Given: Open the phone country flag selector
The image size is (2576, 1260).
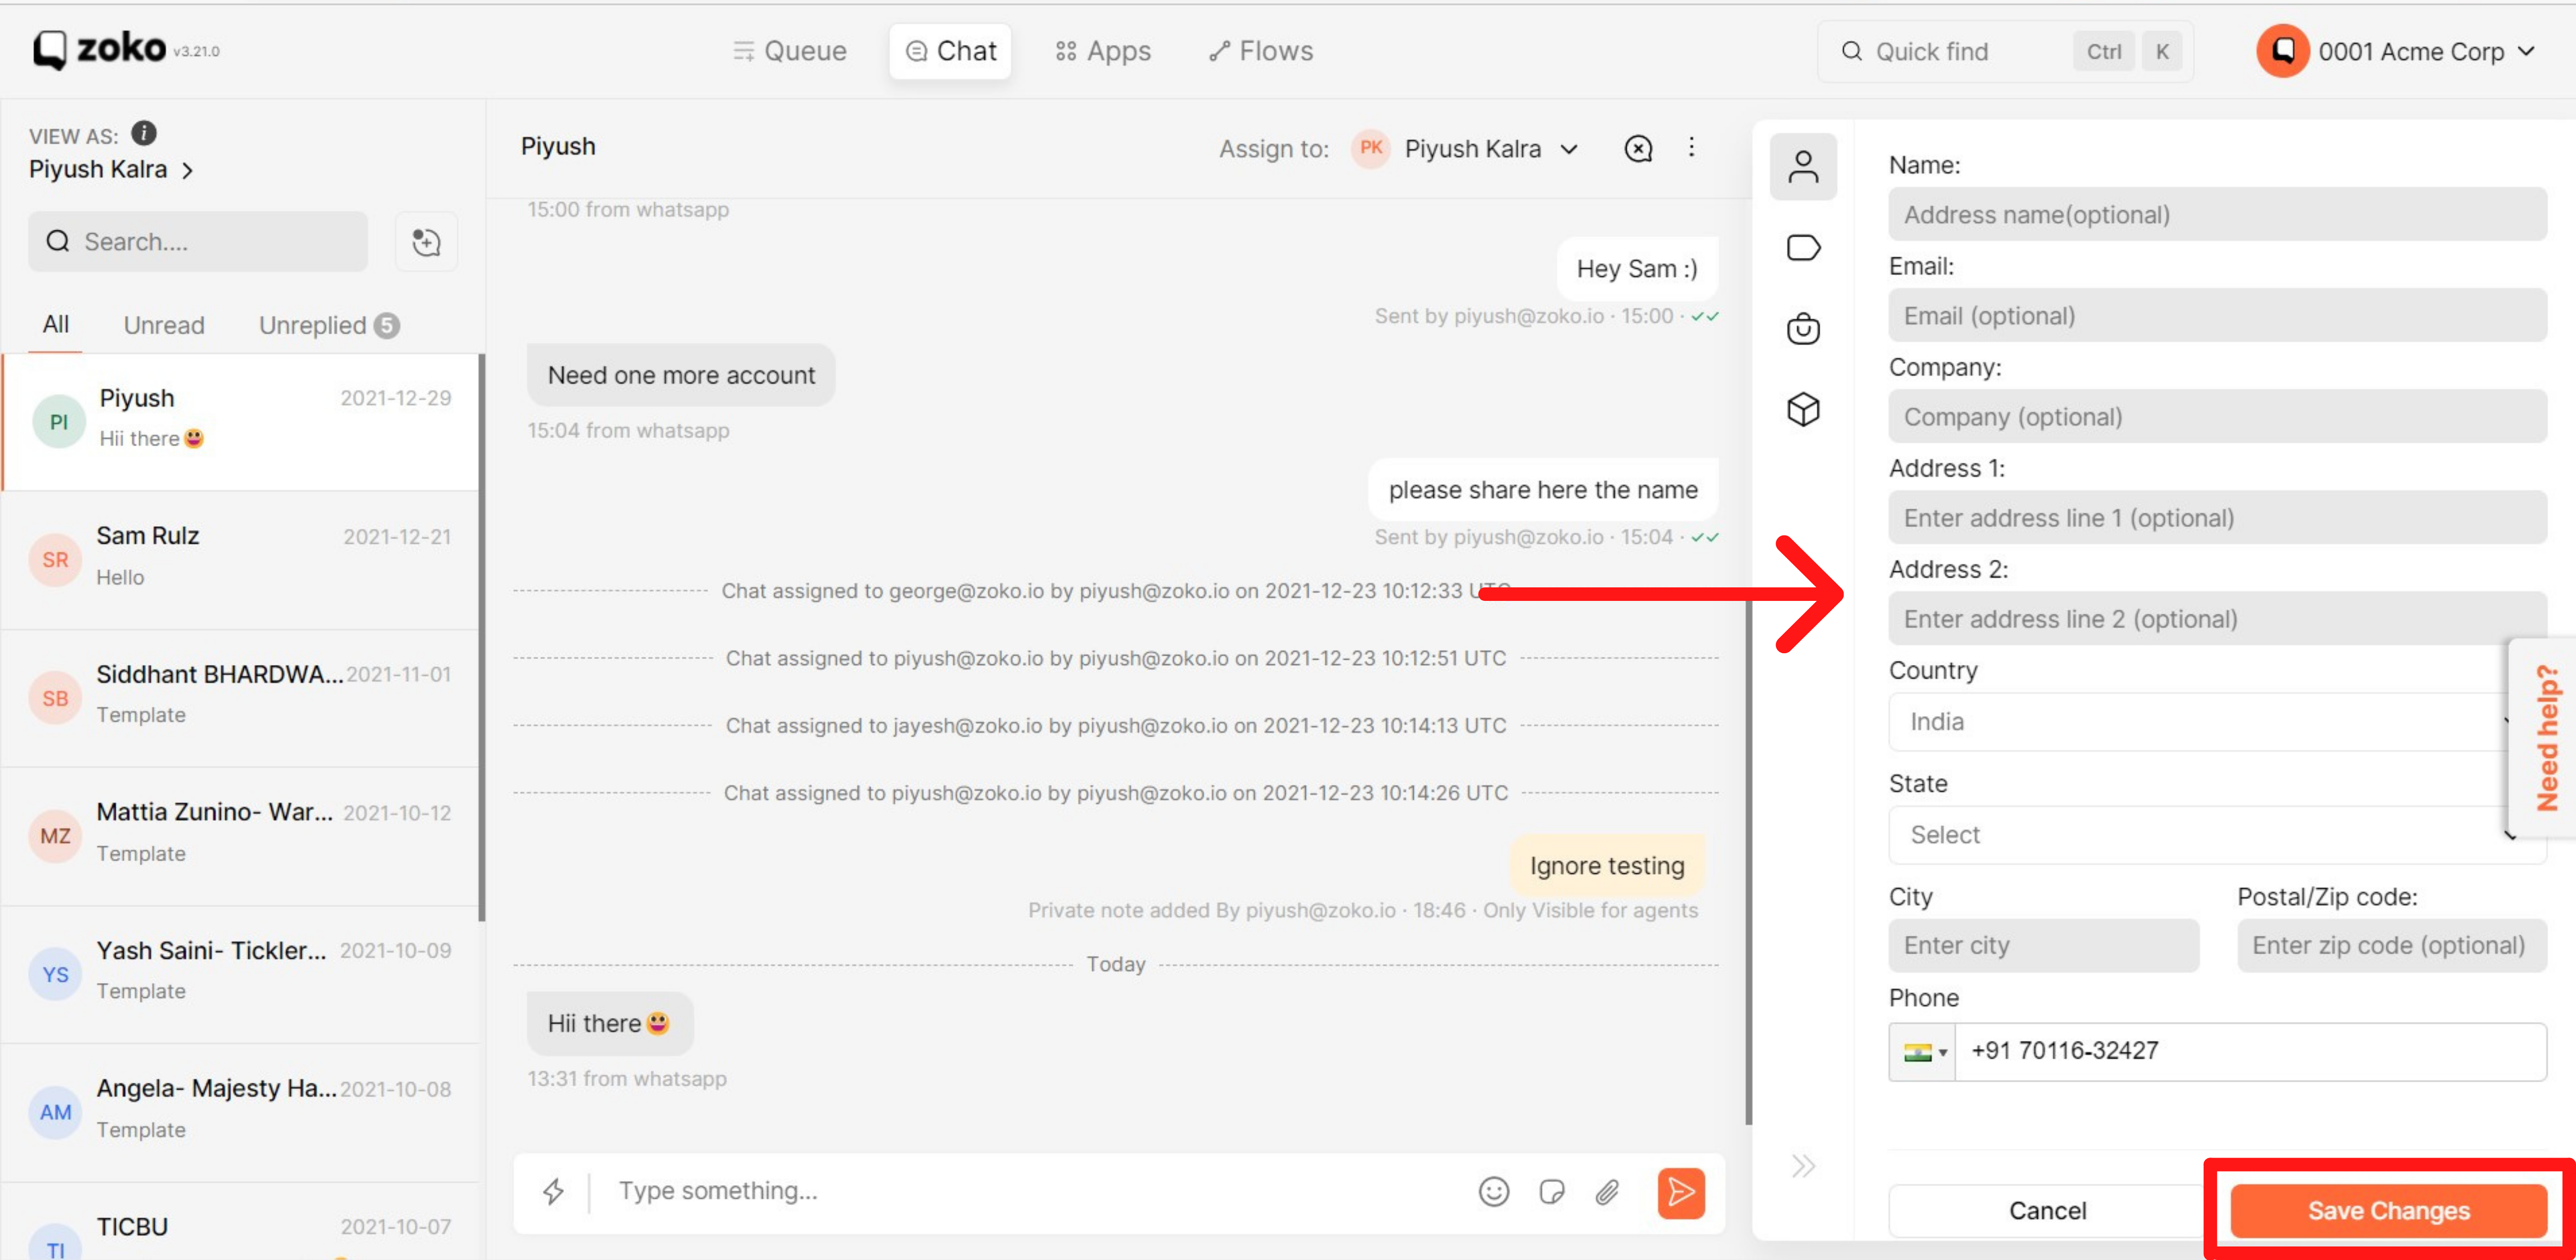Looking at the screenshot, I should (x=1923, y=1051).
